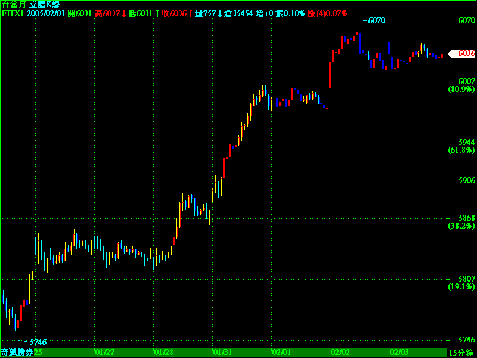Click the 5944 price axis label
This screenshot has width=477, height=358.
point(466,142)
